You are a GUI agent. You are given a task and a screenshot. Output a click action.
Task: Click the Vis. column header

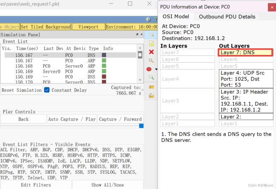coord(7,48)
